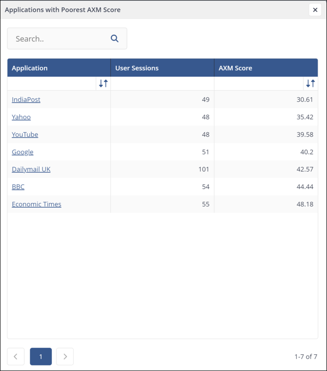This screenshot has height=371, width=327.
Task: Sort table by Application column
Action: click(x=103, y=84)
